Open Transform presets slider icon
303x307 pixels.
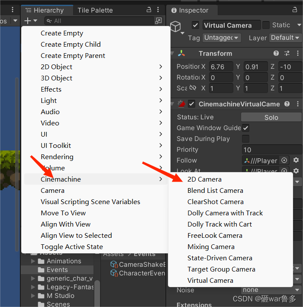pyautogui.click(x=287, y=53)
